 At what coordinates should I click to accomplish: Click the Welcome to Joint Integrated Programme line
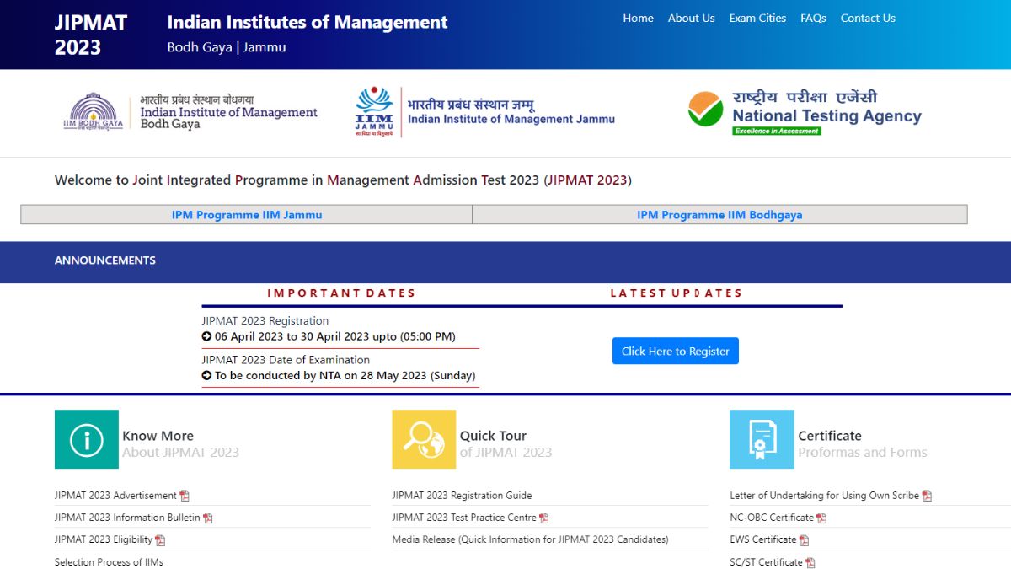pos(343,180)
